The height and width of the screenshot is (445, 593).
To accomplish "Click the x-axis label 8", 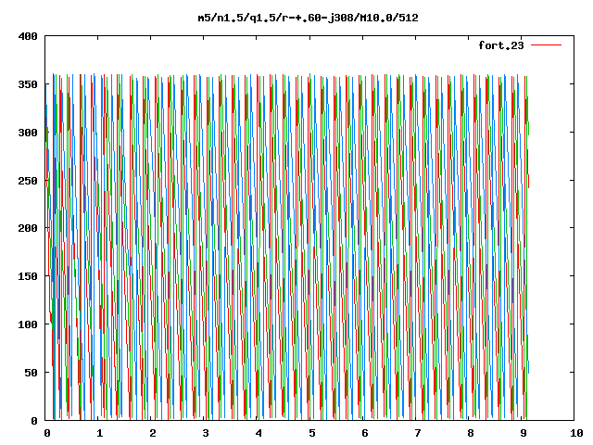I will tap(471, 433).
